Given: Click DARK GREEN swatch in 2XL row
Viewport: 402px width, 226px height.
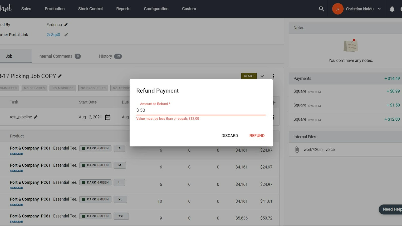Looking at the screenshot, I should [95, 216].
